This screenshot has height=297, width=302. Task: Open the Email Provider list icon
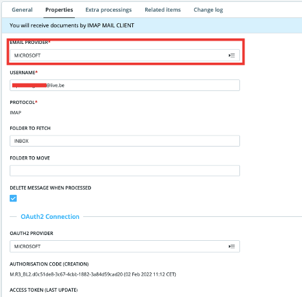(x=232, y=56)
